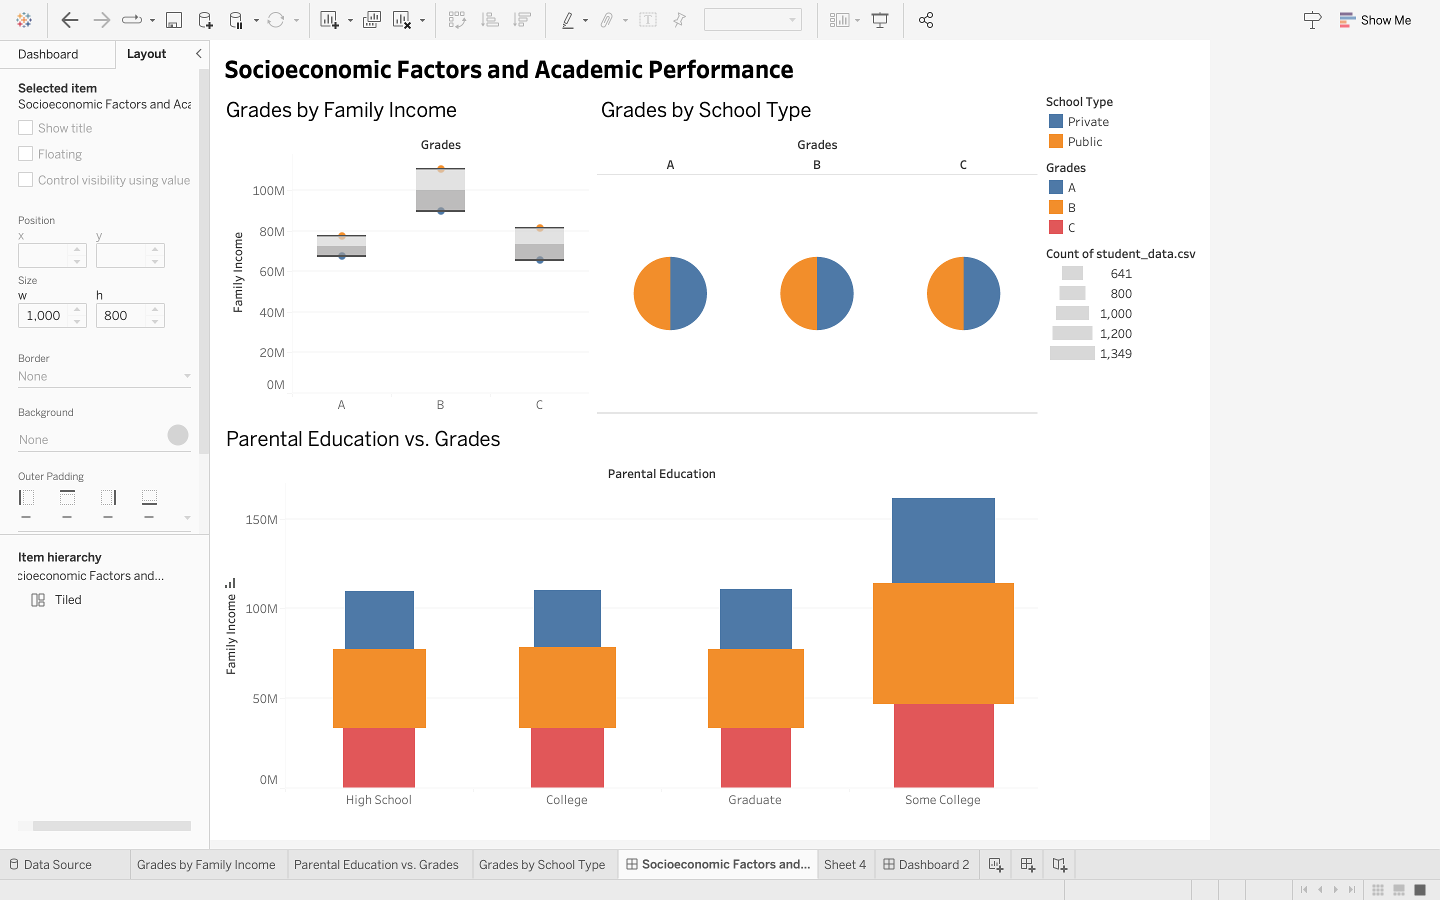Click the New worksheet toolbar icon
Viewport: 1440px width, 900px height.
coord(329,20)
